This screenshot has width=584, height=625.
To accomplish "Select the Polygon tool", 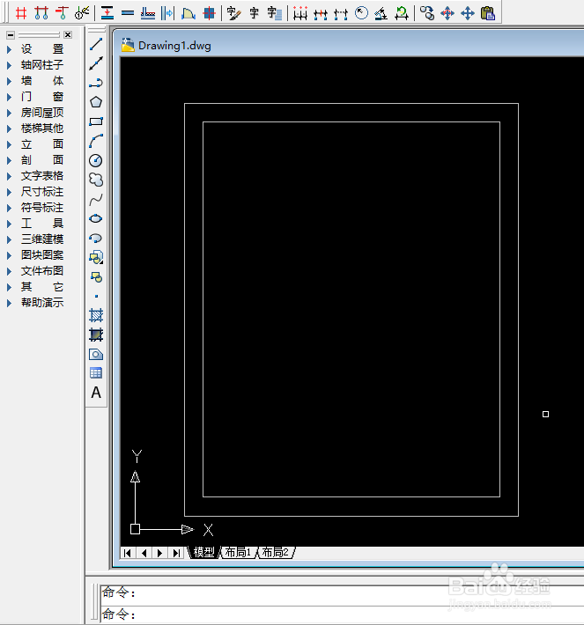I will (x=96, y=102).
